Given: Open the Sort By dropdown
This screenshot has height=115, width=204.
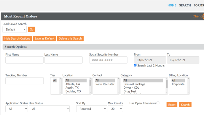Looking at the screenshot, I should 92,109.
